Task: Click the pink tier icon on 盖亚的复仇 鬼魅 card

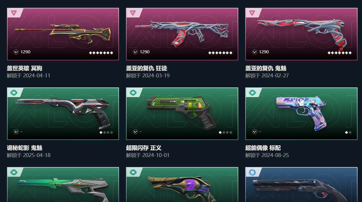Action: tap(252, 13)
